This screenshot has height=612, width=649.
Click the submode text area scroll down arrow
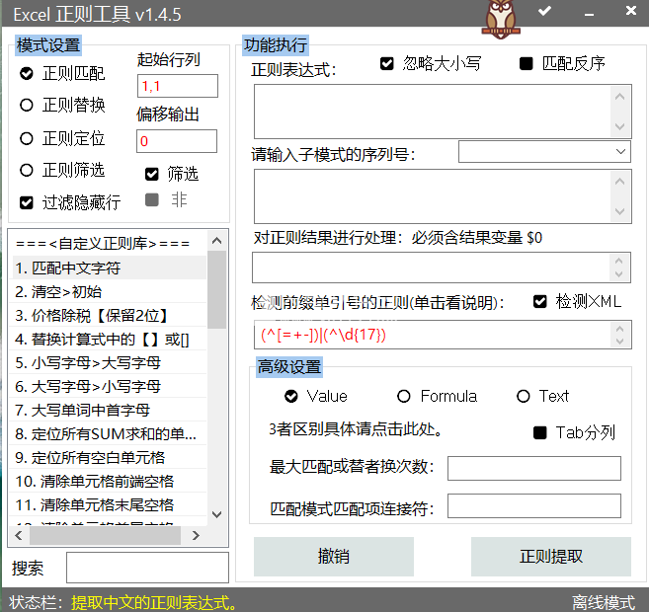click(x=619, y=211)
